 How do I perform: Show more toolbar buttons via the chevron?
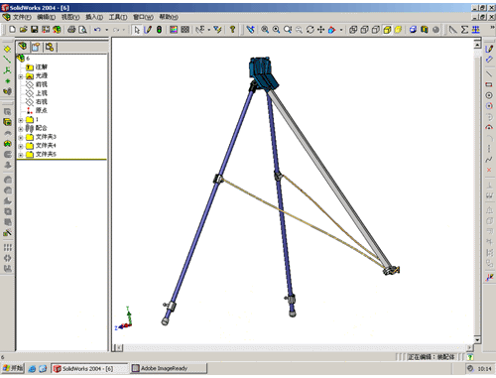(492, 27)
